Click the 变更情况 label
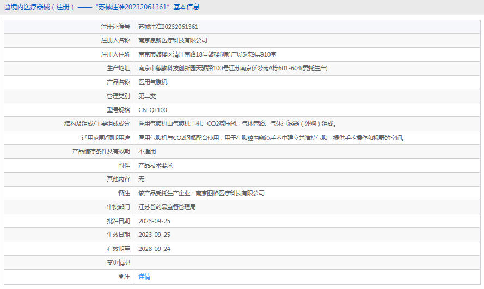 (118, 262)
